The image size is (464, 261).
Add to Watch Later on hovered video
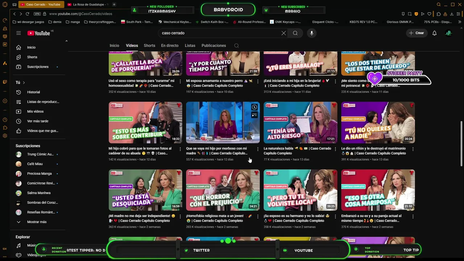(x=254, y=107)
